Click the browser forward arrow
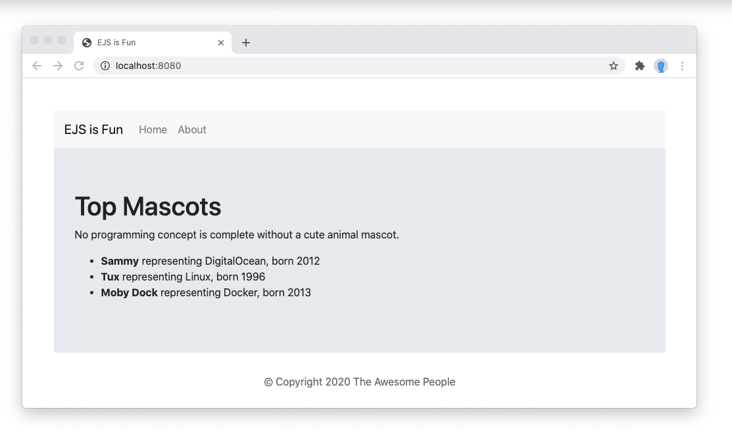Viewport: 732px width, 446px height. click(58, 66)
